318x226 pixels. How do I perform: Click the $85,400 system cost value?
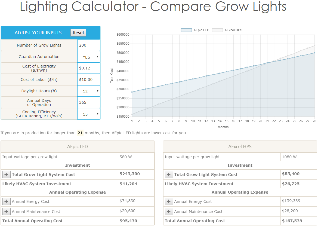291,174
